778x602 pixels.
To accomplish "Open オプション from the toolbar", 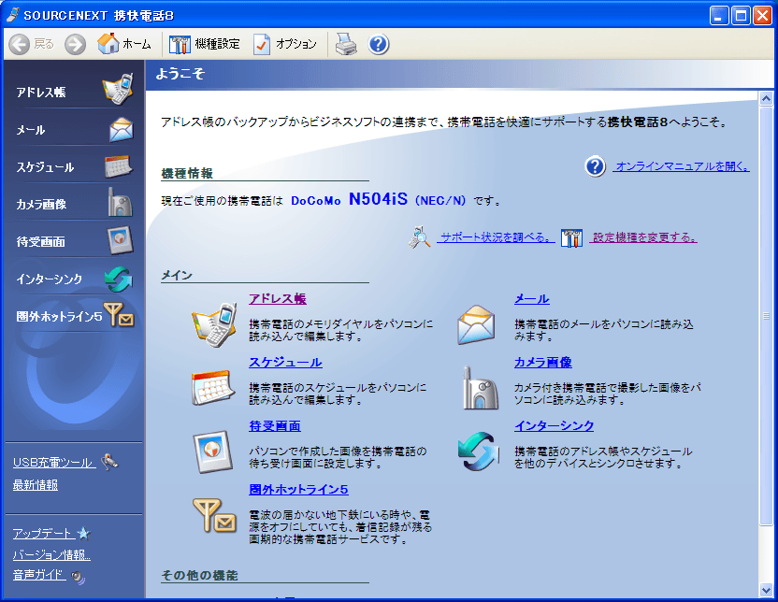I will 285,44.
